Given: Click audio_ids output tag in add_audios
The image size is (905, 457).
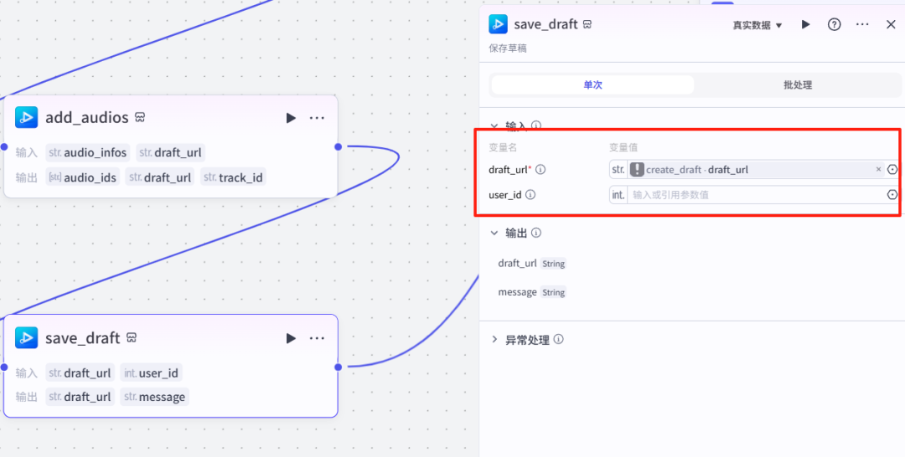Looking at the screenshot, I should (x=82, y=177).
